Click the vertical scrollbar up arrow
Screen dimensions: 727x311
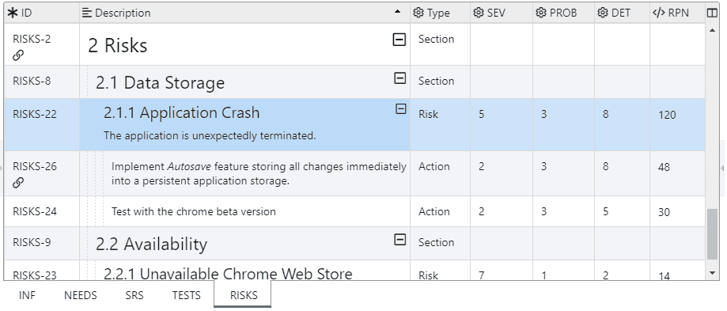pyautogui.click(x=713, y=30)
